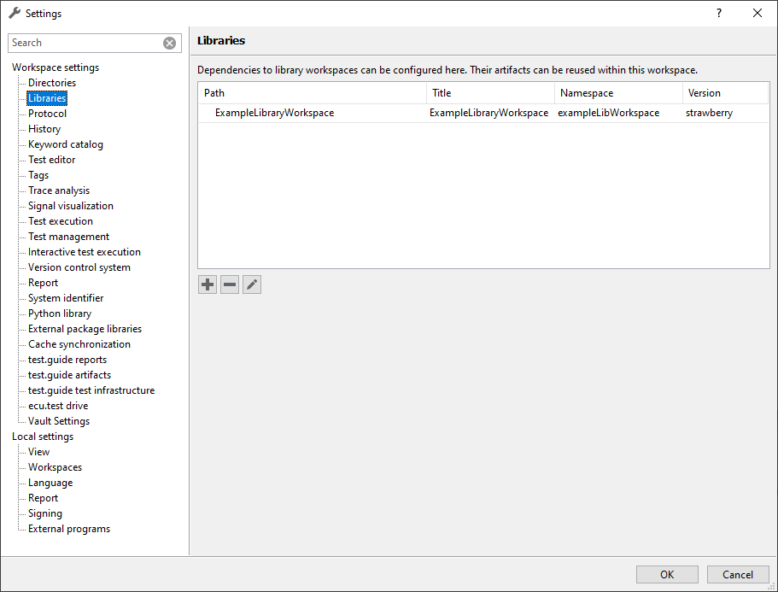Viewport: 778px width, 592px height.
Task: Open the Language settings page
Action: [x=50, y=483]
